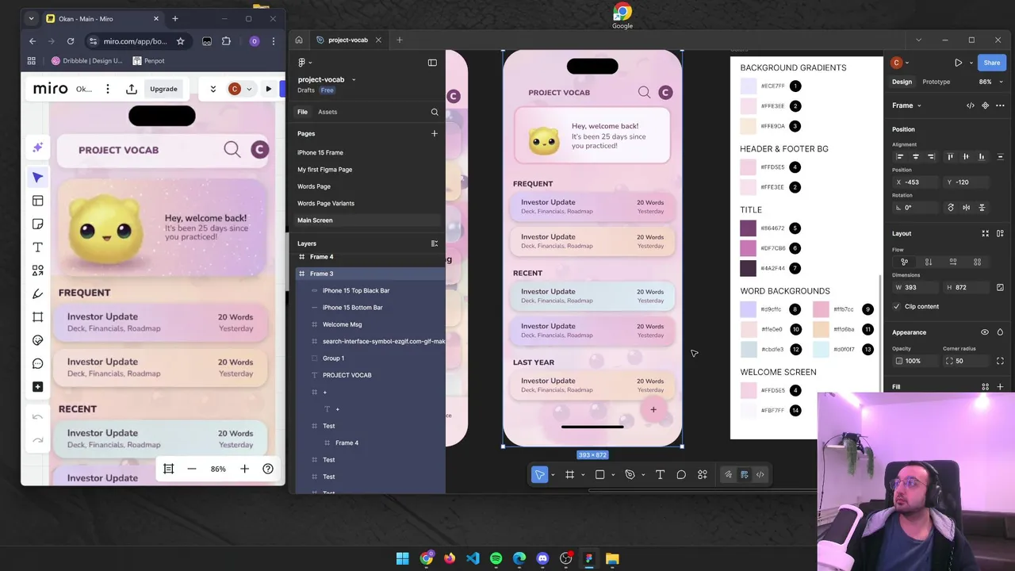Click the Share button in Figma

pos(992,63)
